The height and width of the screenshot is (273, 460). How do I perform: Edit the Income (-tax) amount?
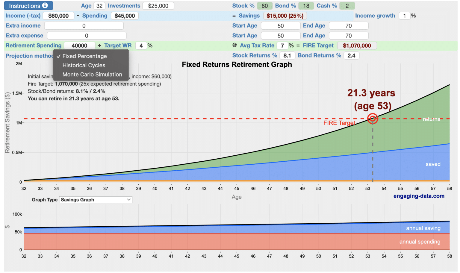pos(58,16)
